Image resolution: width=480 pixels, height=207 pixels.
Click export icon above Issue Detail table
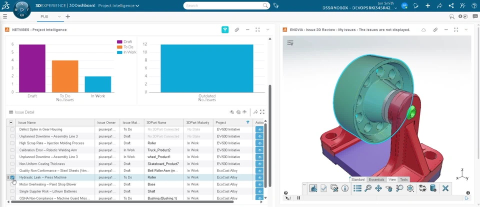pyautogui.click(x=238, y=112)
